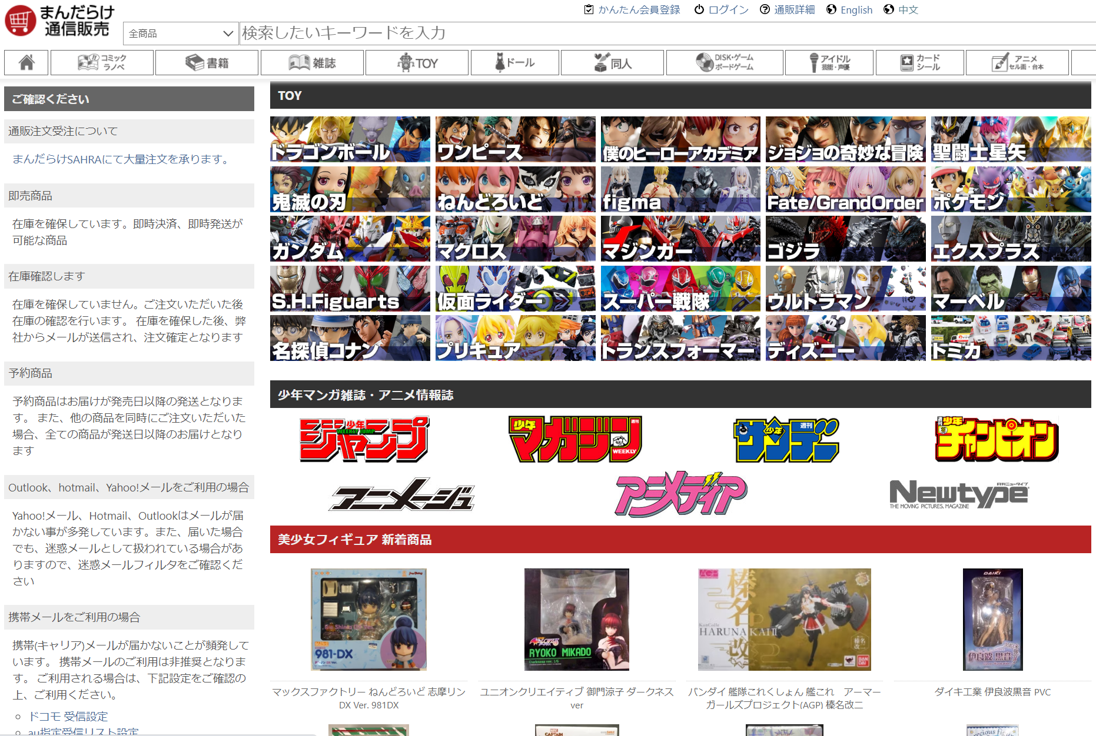
Task: Open the TOY category tab
Action: click(417, 62)
